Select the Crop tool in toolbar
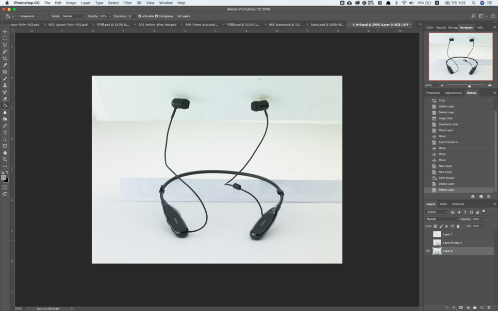The width and height of the screenshot is (498, 311). click(5, 58)
